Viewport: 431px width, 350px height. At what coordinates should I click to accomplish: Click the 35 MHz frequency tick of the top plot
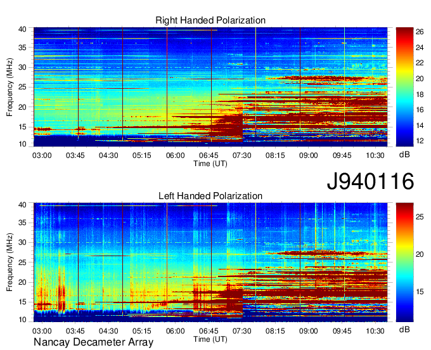(22, 48)
